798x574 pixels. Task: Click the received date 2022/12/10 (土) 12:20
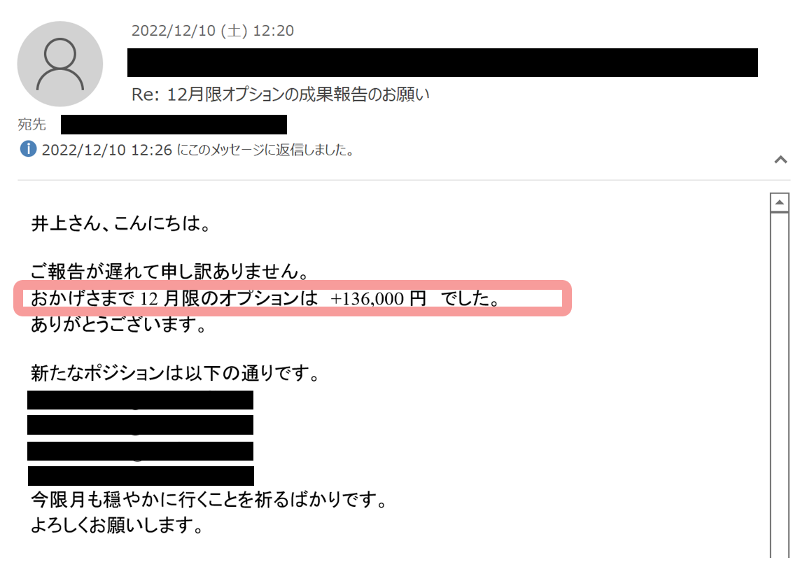click(213, 31)
